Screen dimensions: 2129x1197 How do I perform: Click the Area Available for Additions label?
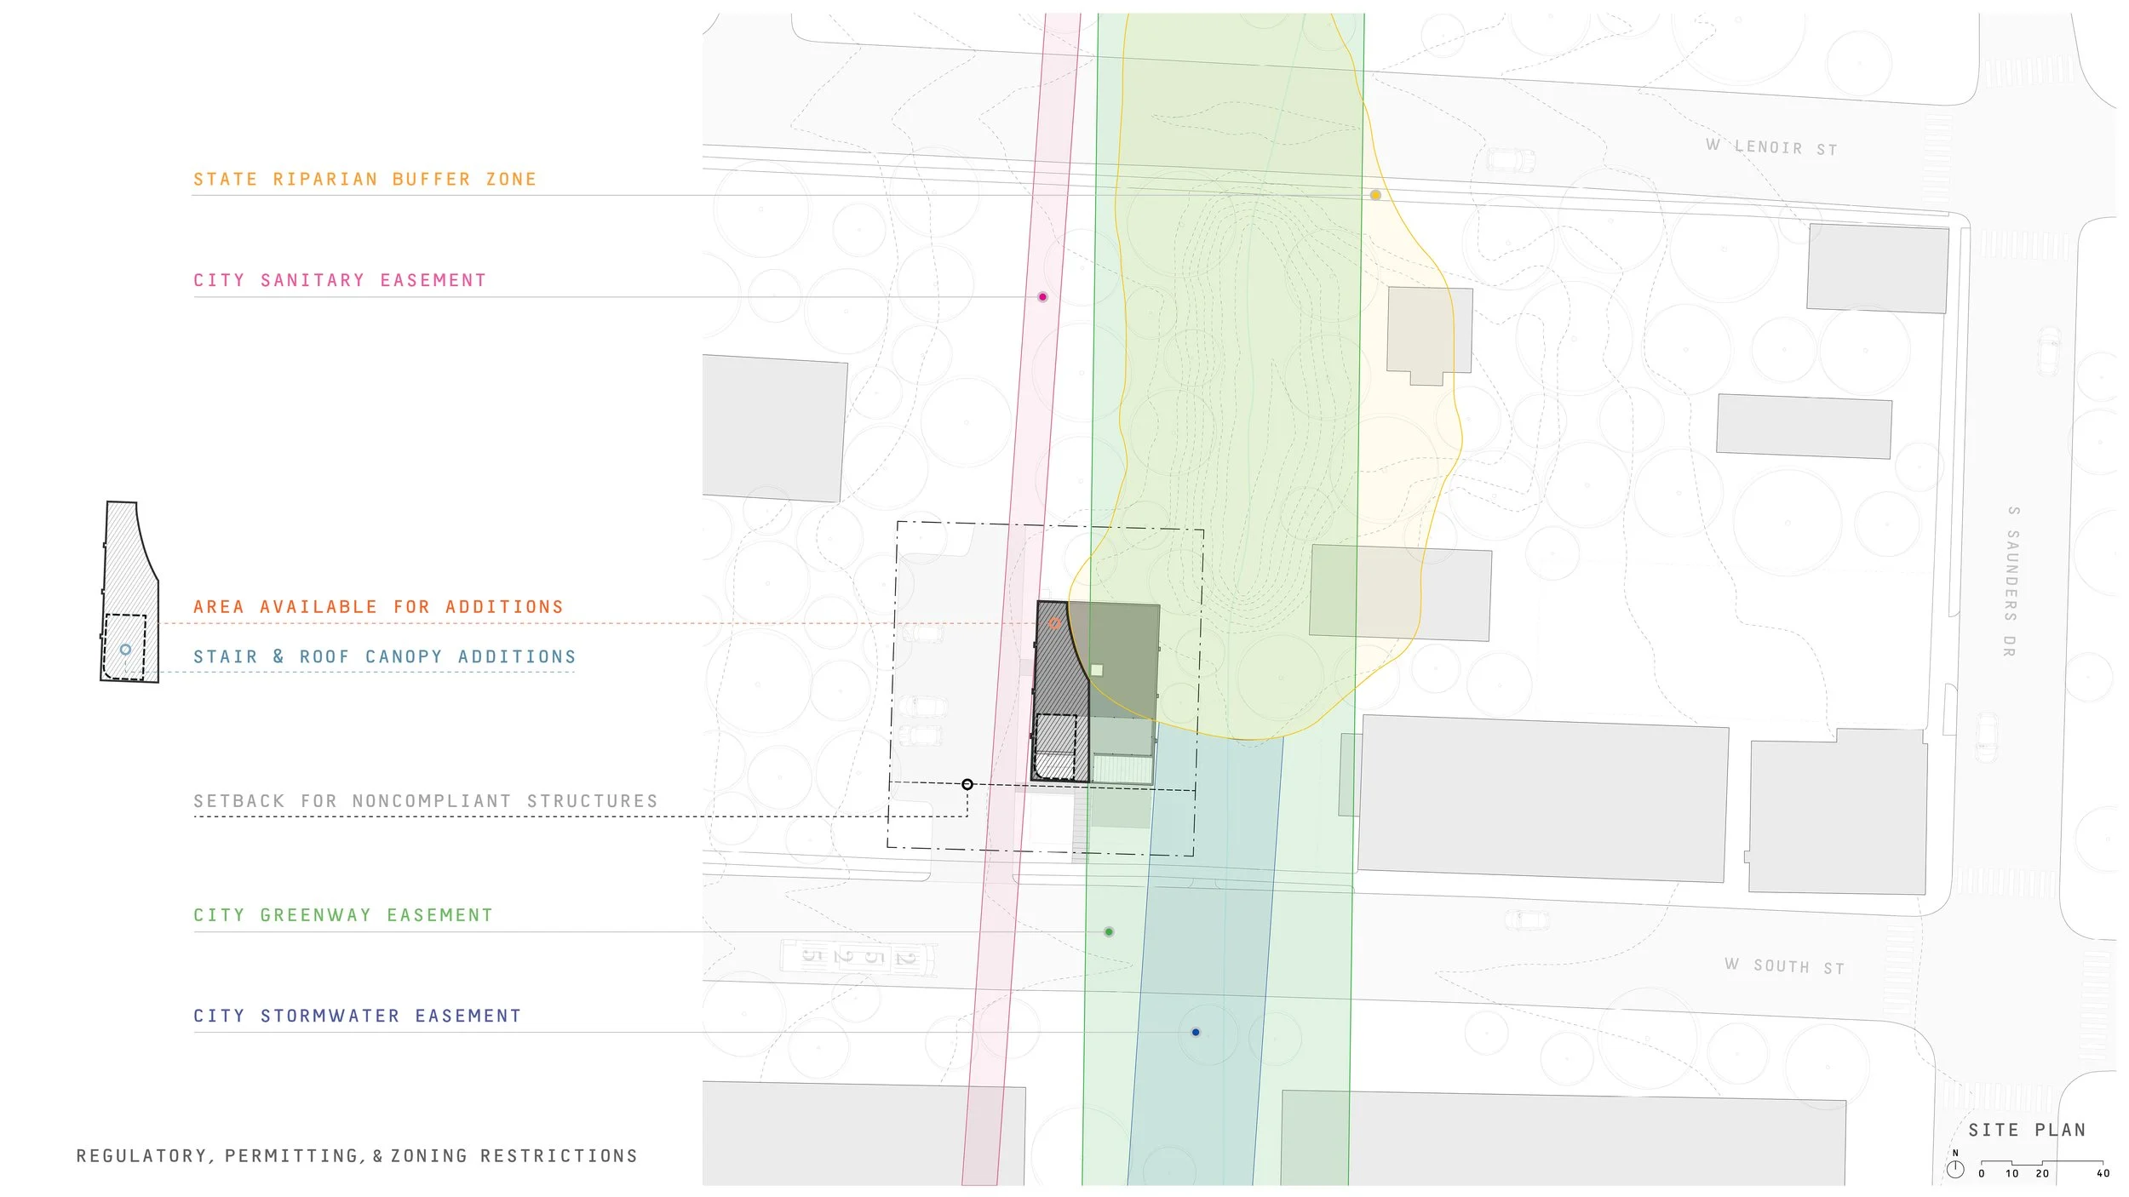[x=378, y=607]
